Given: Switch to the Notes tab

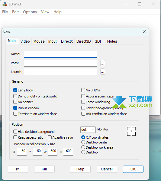Looking at the screenshot, I should coord(112,41).
